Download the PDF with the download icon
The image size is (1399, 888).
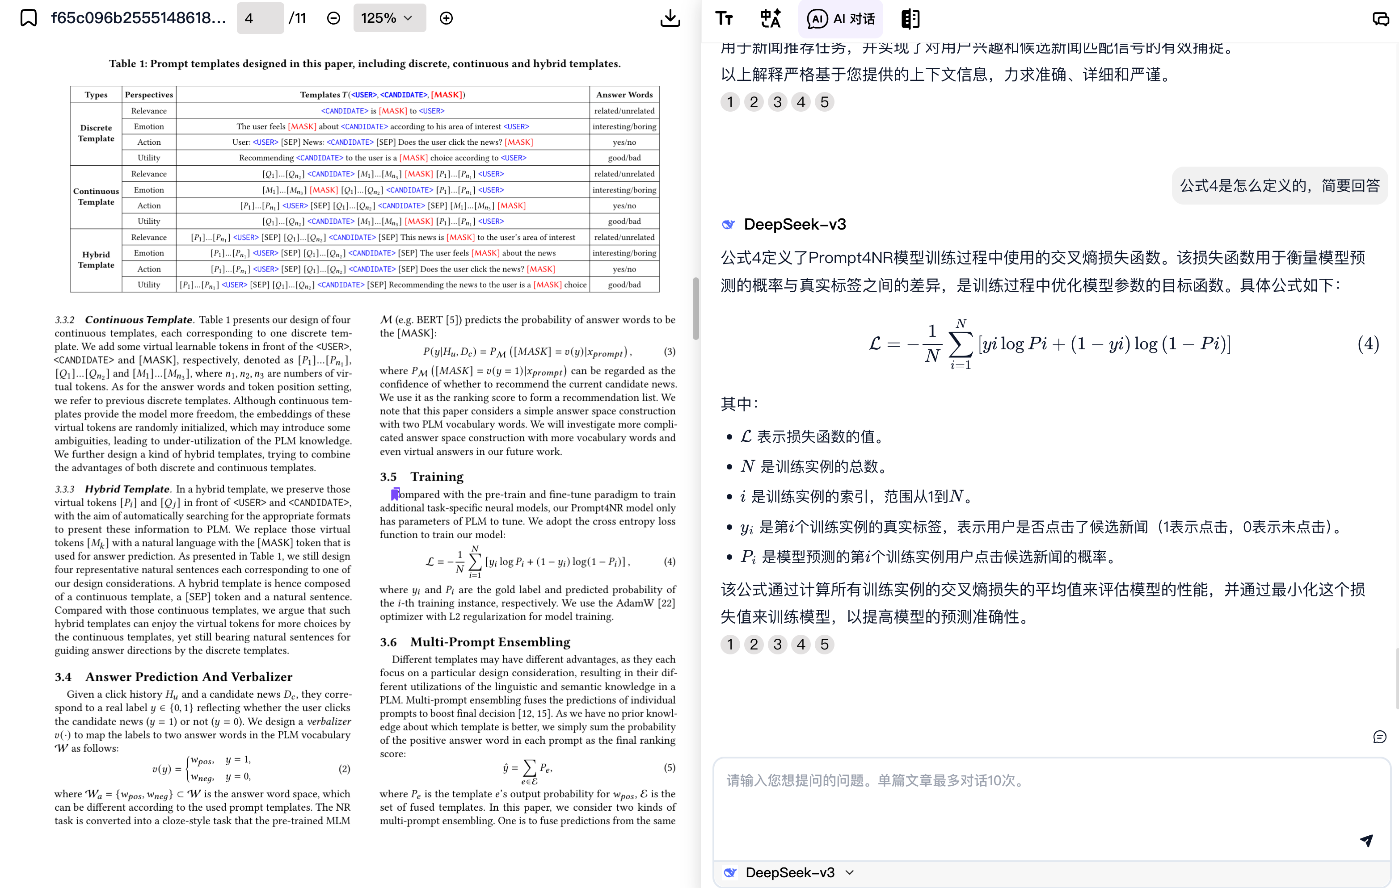coord(670,18)
